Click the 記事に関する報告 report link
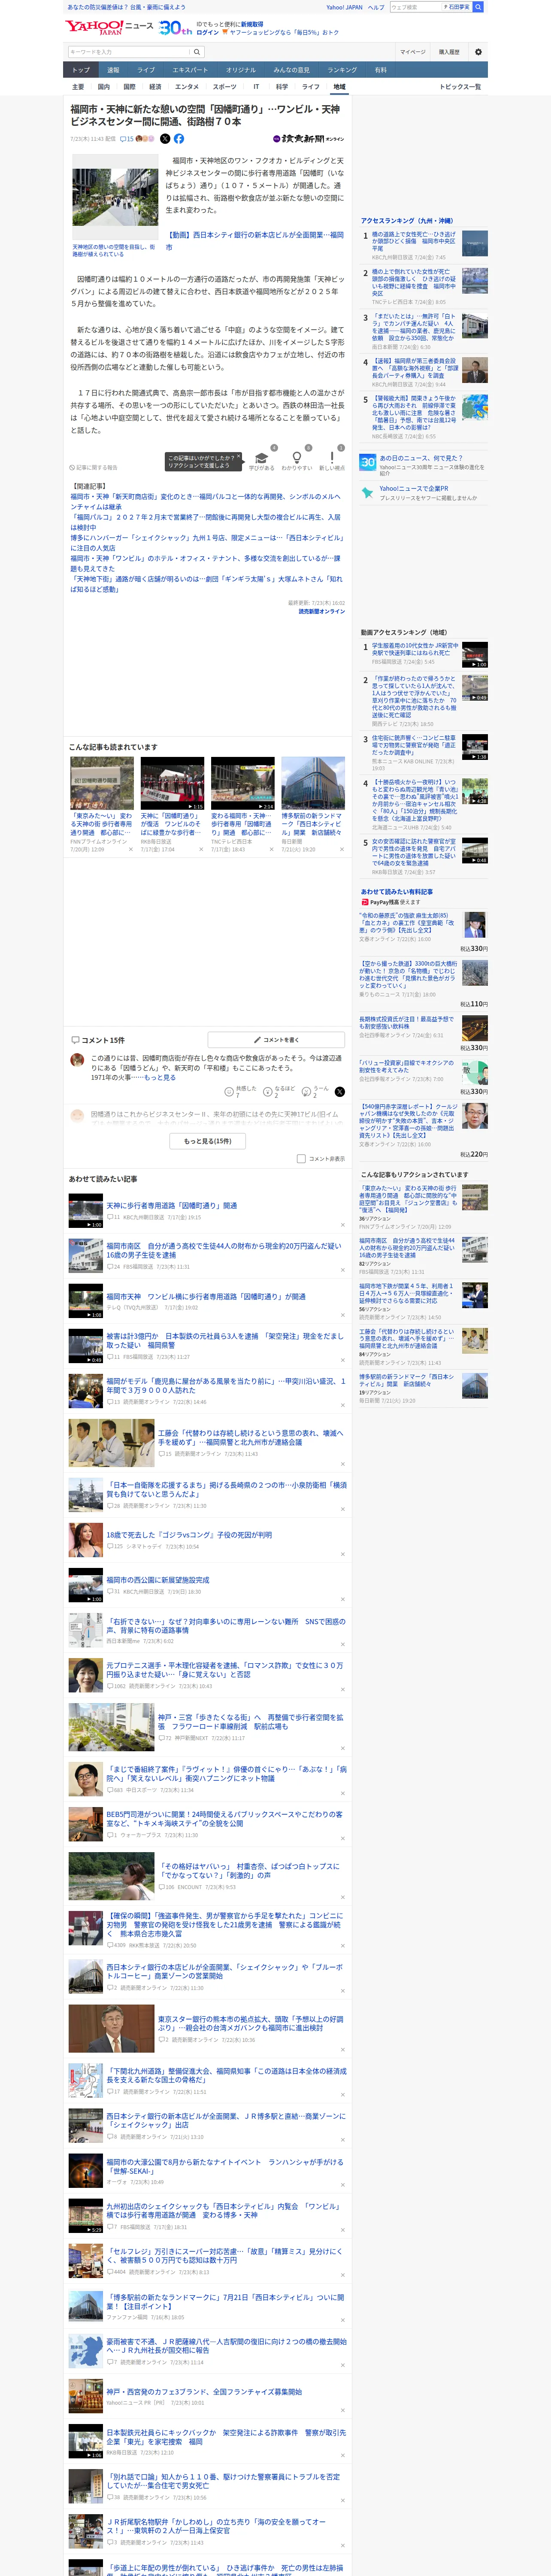 [93, 467]
